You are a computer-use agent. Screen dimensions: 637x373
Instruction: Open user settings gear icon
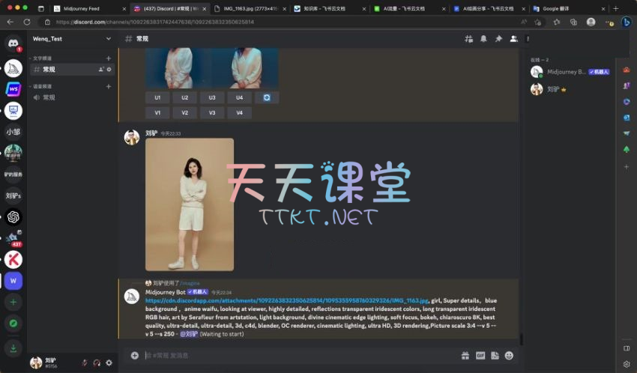109,363
